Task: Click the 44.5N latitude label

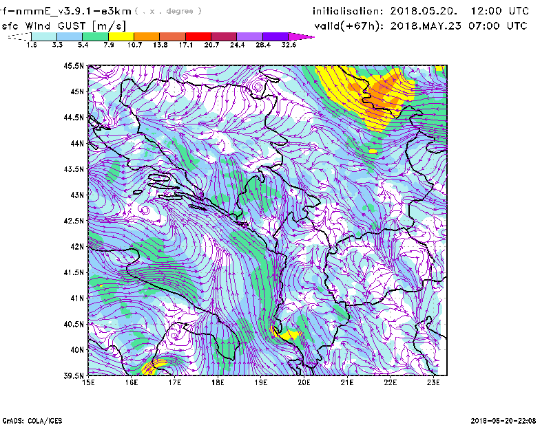Action: point(74,118)
